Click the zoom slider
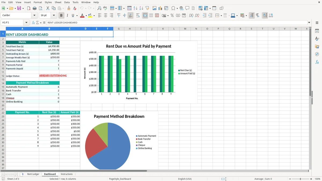The image size is (322, 181). pyautogui.click(x=301, y=179)
